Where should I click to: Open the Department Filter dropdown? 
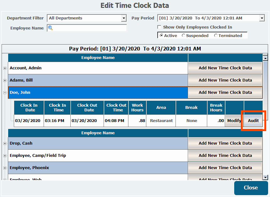coord(123,18)
